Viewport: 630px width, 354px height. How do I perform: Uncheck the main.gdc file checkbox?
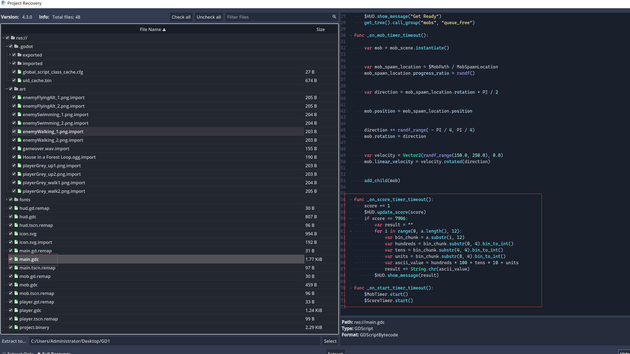tap(11, 259)
